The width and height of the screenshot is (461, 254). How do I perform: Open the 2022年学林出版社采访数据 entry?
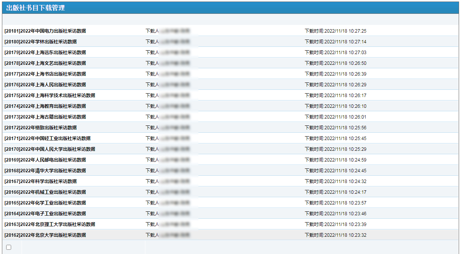click(40, 42)
